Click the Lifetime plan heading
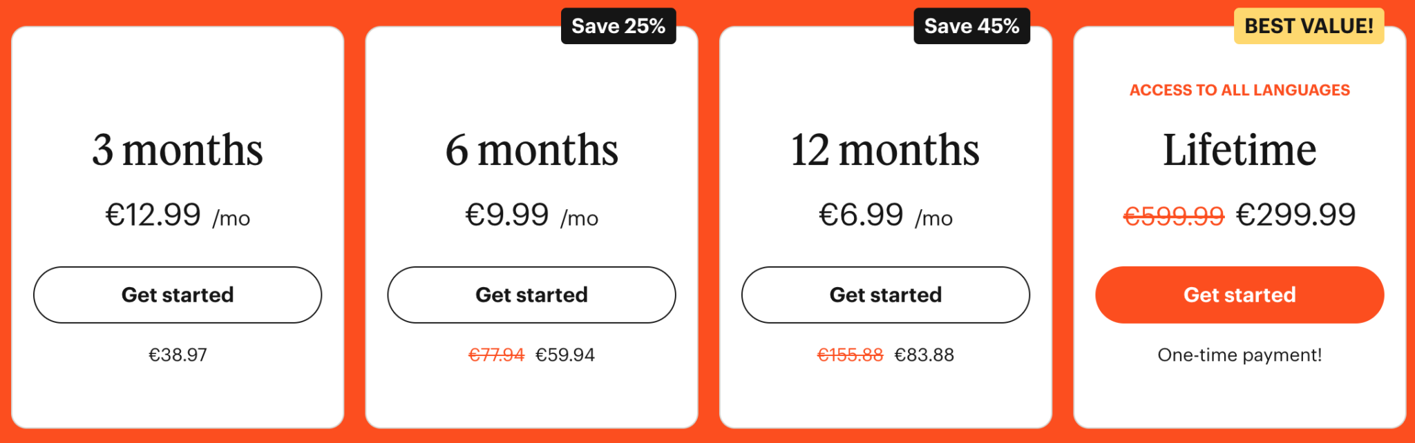 click(x=1240, y=150)
